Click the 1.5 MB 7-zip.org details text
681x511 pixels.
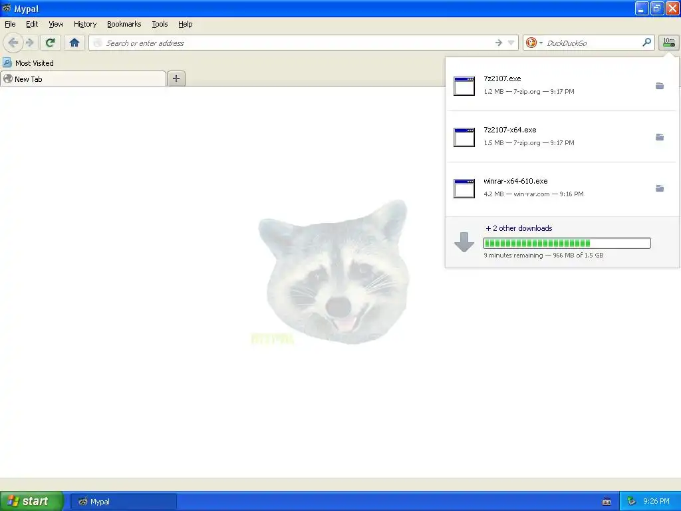pyautogui.click(x=529, y=143)
